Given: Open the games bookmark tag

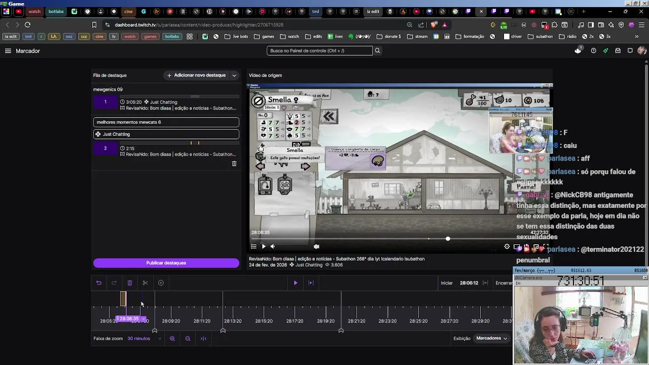Looking at the screenshot, I should point(150,36).
